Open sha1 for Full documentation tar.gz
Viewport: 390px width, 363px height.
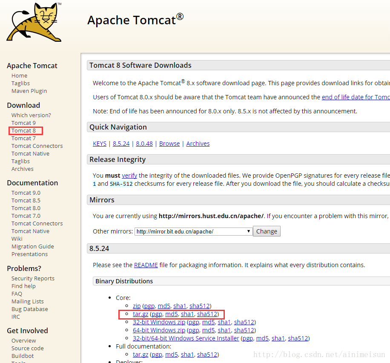click(x=187, y=354)
